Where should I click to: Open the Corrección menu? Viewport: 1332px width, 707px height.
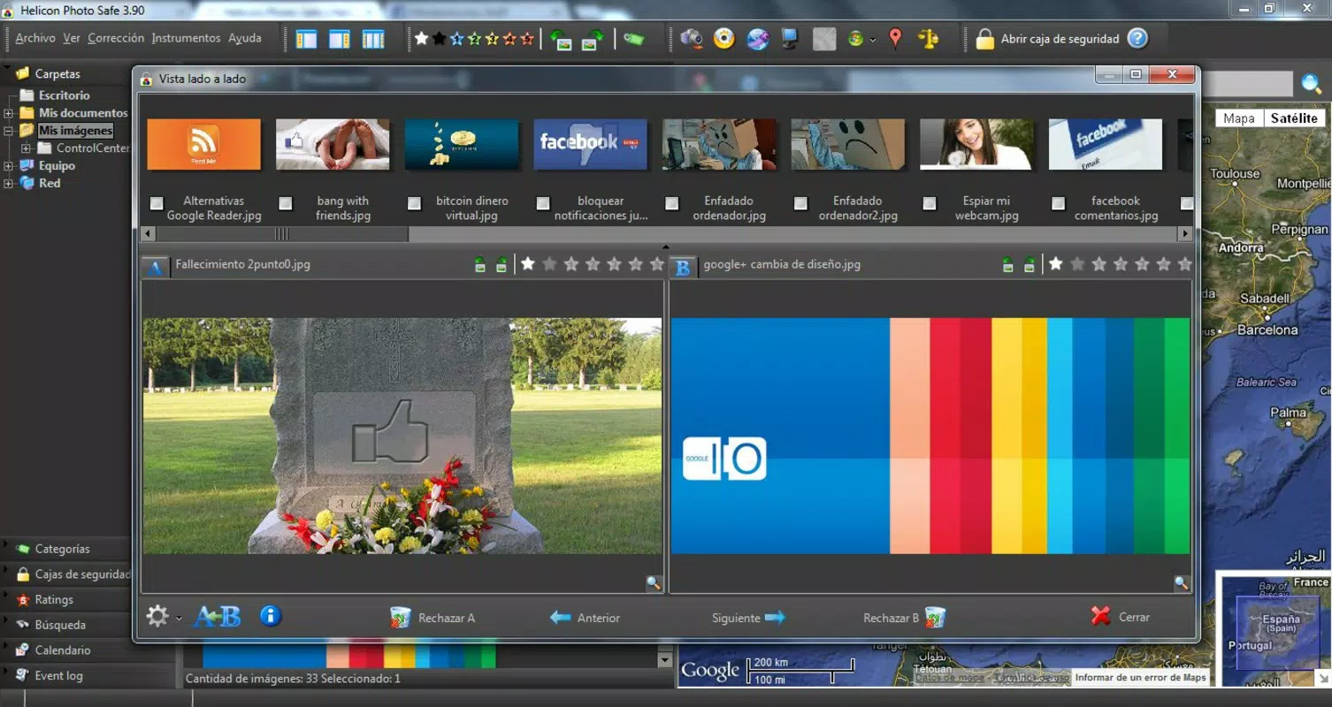coord(116,38)
